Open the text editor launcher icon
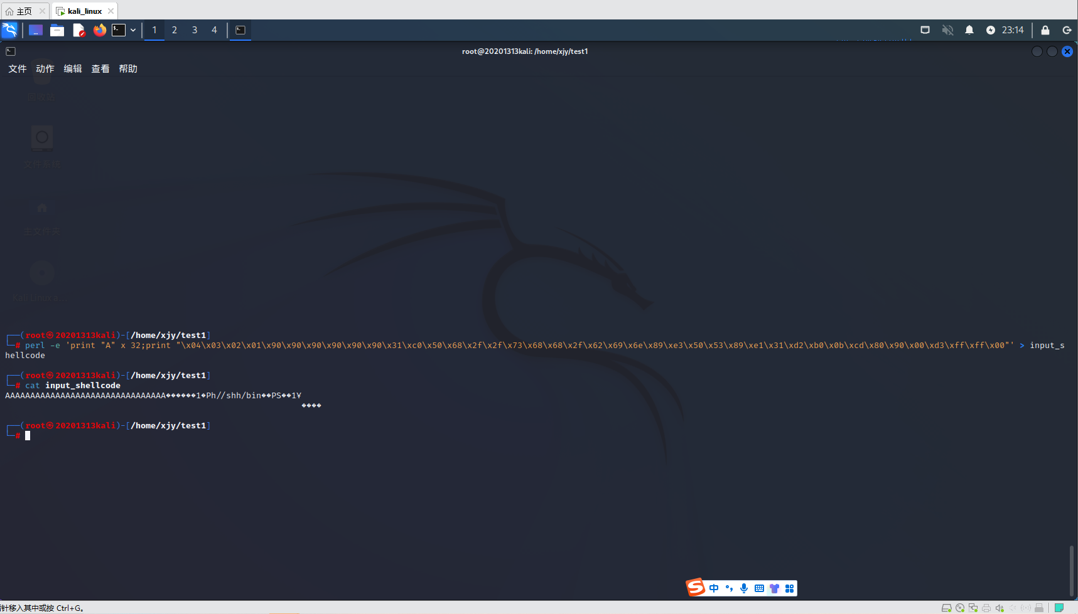The height and width of the screenshot is (614, 1078). pos(78,30)
